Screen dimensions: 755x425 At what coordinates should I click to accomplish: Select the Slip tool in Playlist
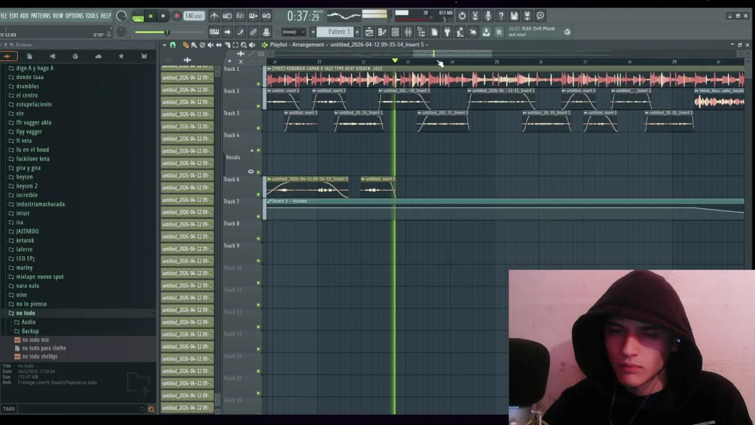coord(219,45)
